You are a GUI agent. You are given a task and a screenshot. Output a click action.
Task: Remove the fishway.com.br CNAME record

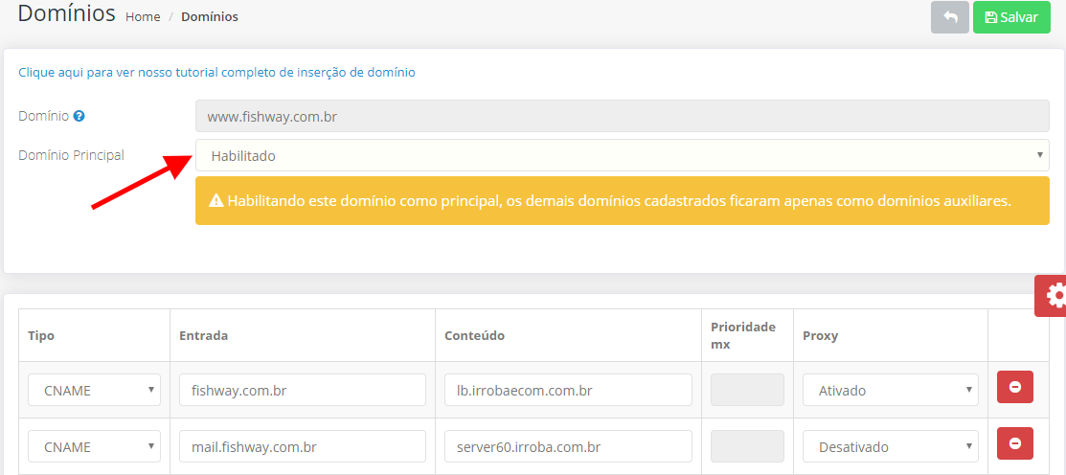click(1015, 387)
